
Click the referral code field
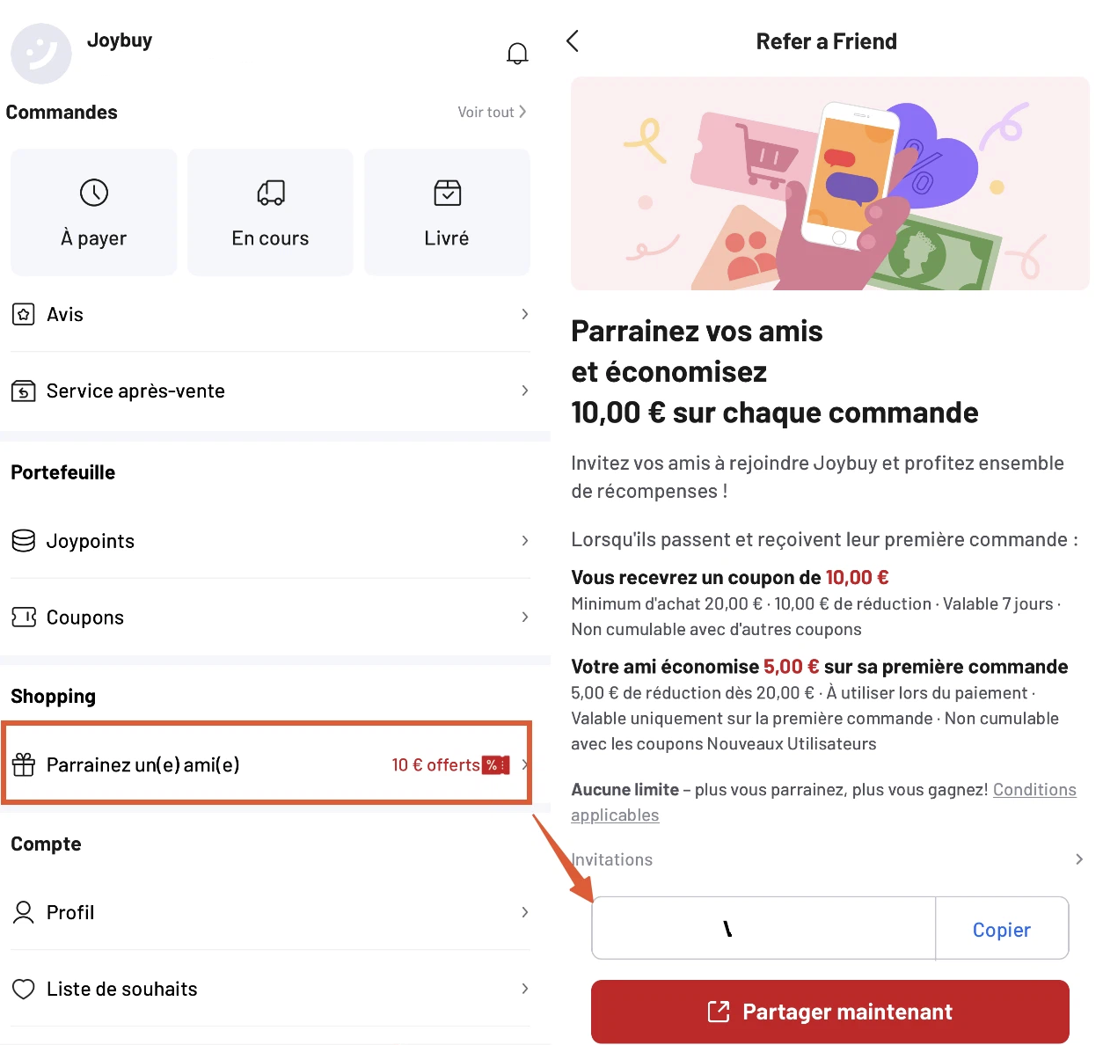763,929
